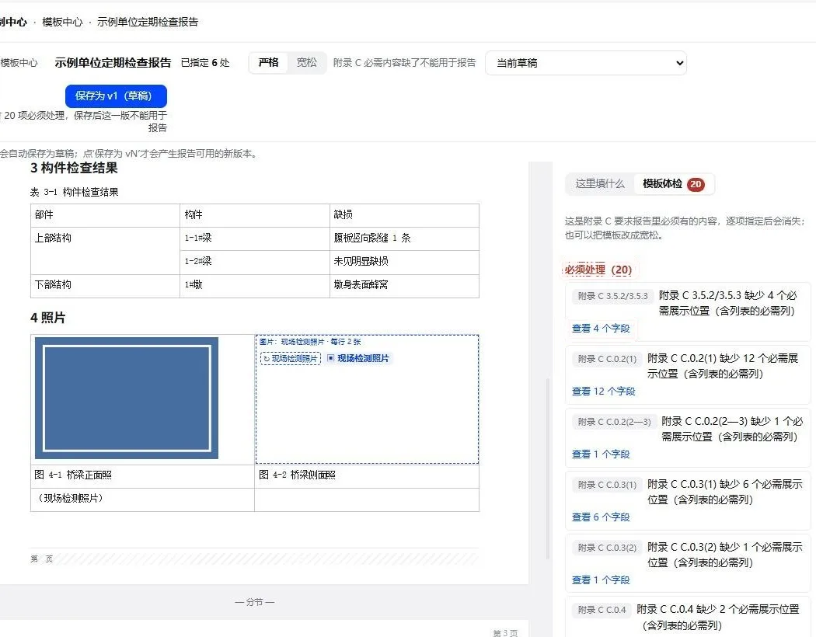Click the 1-2#梁 cell
The image size is (816, 637).
point(254,262)
